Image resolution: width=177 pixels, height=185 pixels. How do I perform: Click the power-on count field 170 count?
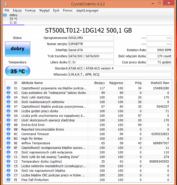pos(159,56)
